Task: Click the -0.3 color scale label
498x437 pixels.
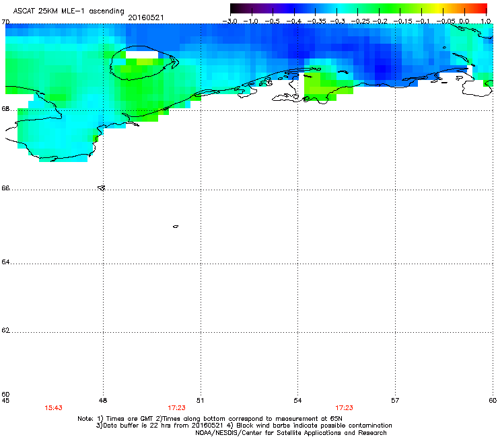Action: coord(337,22)
